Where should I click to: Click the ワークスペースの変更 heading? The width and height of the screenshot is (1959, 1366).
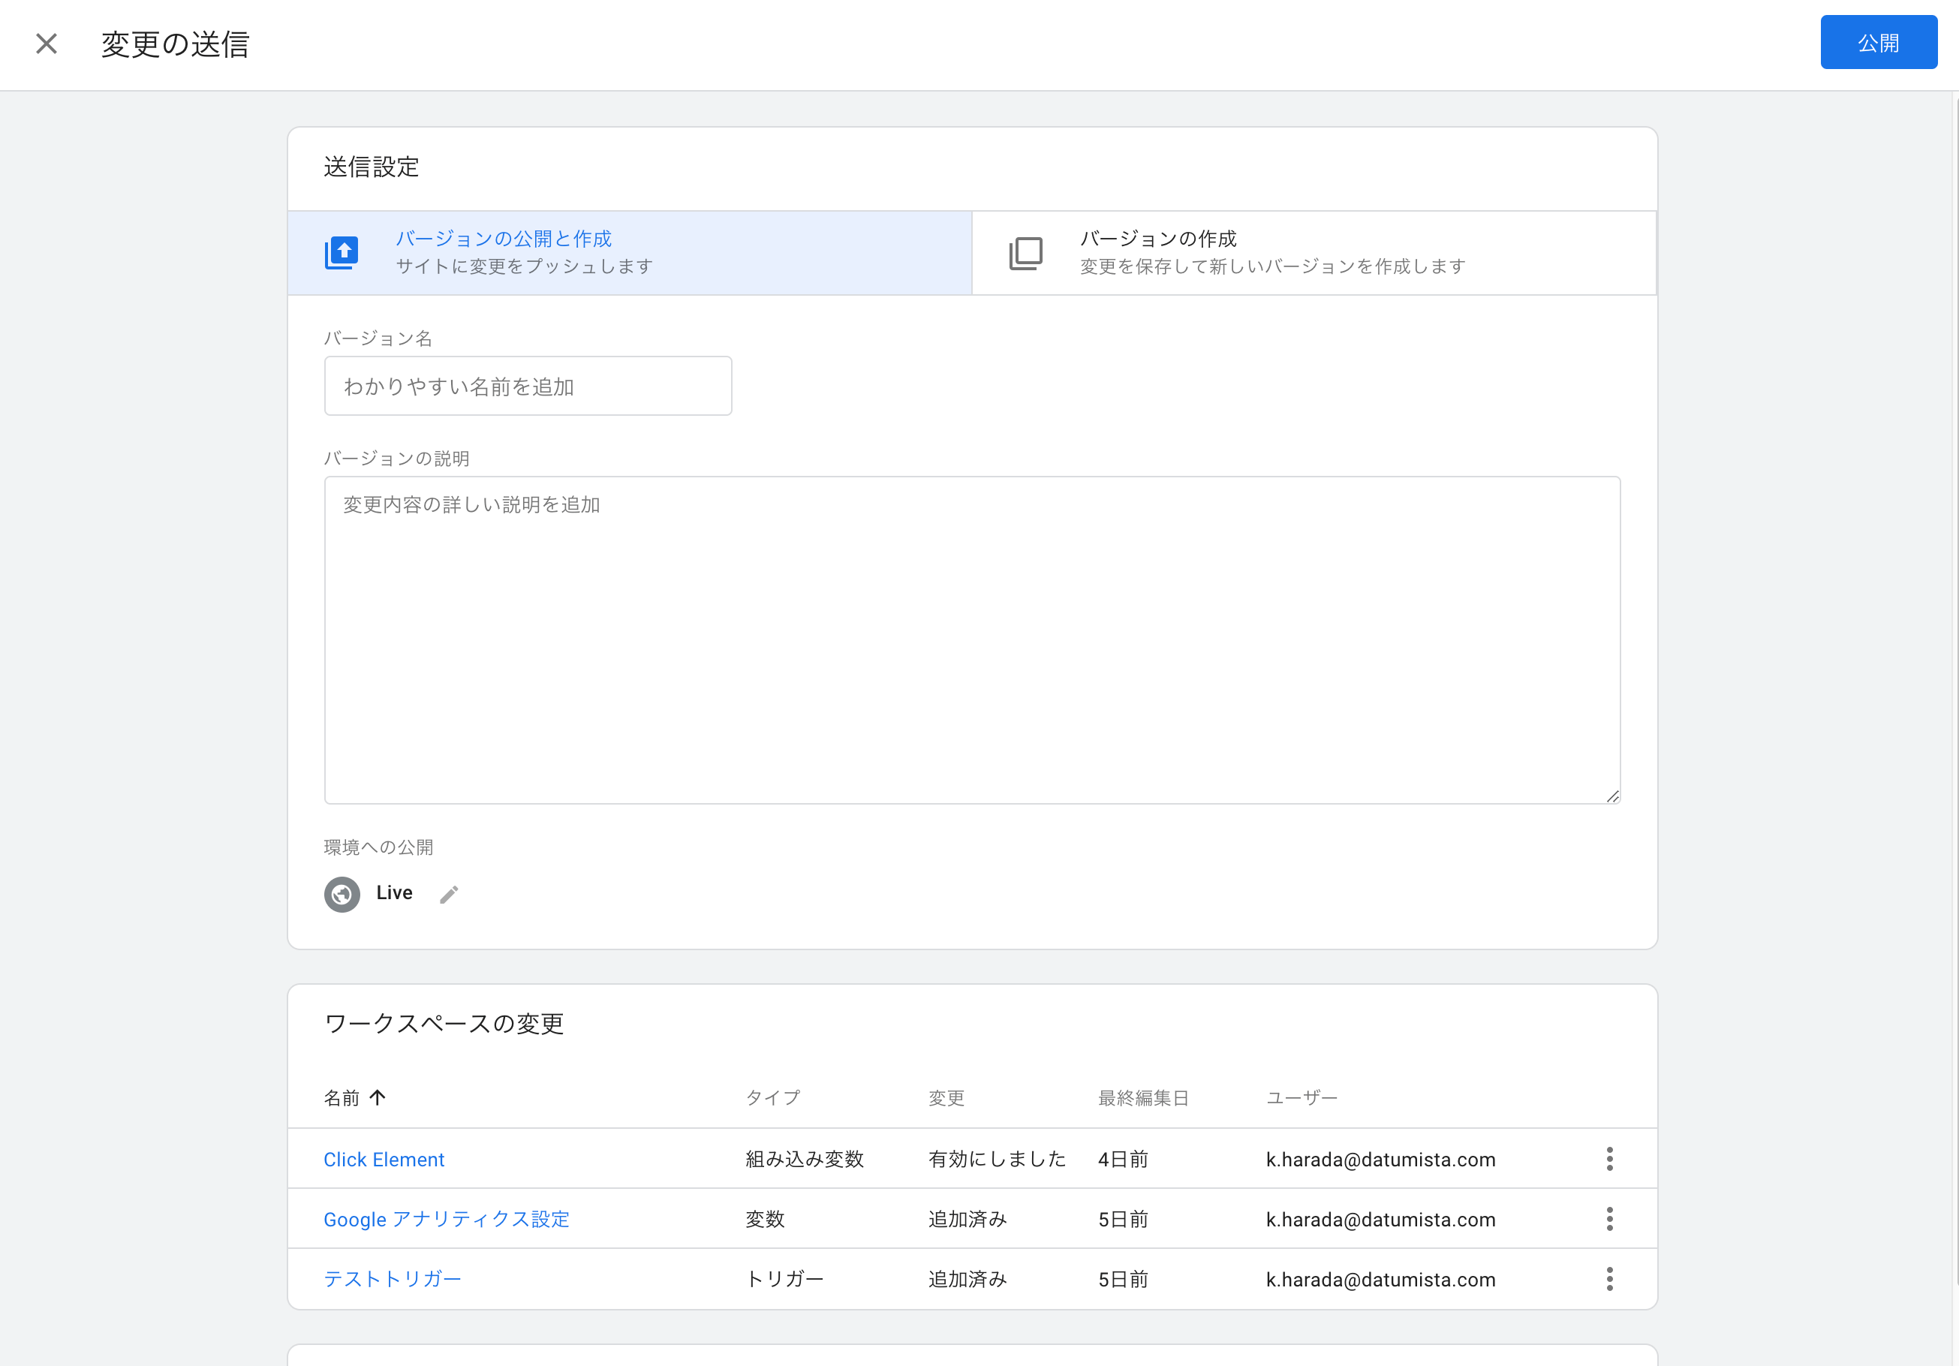coord(444,1024)
